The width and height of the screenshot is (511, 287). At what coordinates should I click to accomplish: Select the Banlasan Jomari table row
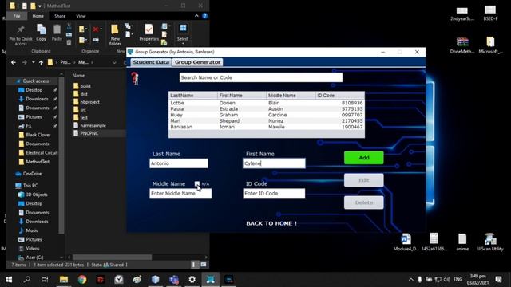[266, 127]
